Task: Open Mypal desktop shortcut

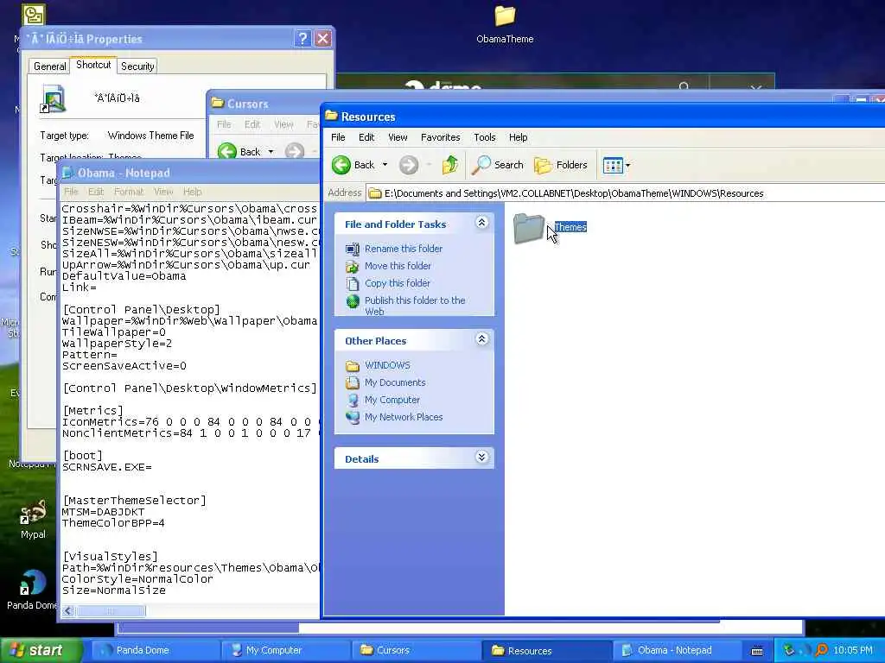Action: (33, 519)
